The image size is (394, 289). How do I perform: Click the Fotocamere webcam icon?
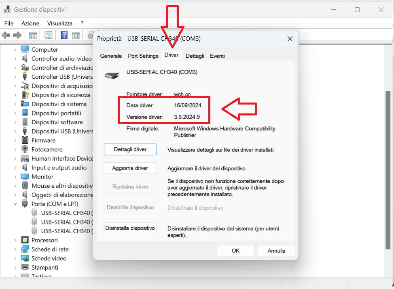click(25, 149)
